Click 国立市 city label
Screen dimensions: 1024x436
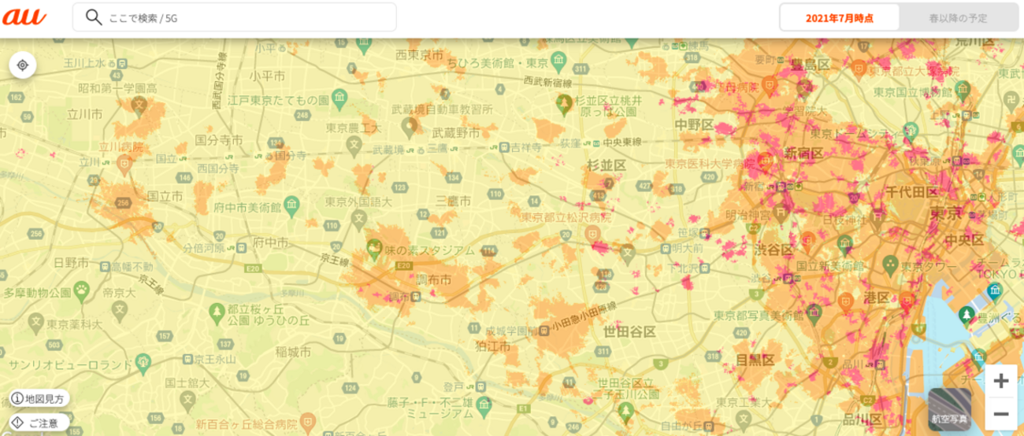point(165,195)
